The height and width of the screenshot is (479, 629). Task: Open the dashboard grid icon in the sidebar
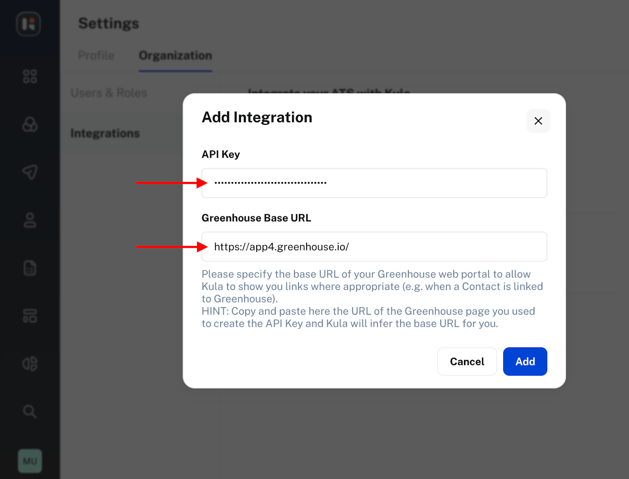click(30, 77)
